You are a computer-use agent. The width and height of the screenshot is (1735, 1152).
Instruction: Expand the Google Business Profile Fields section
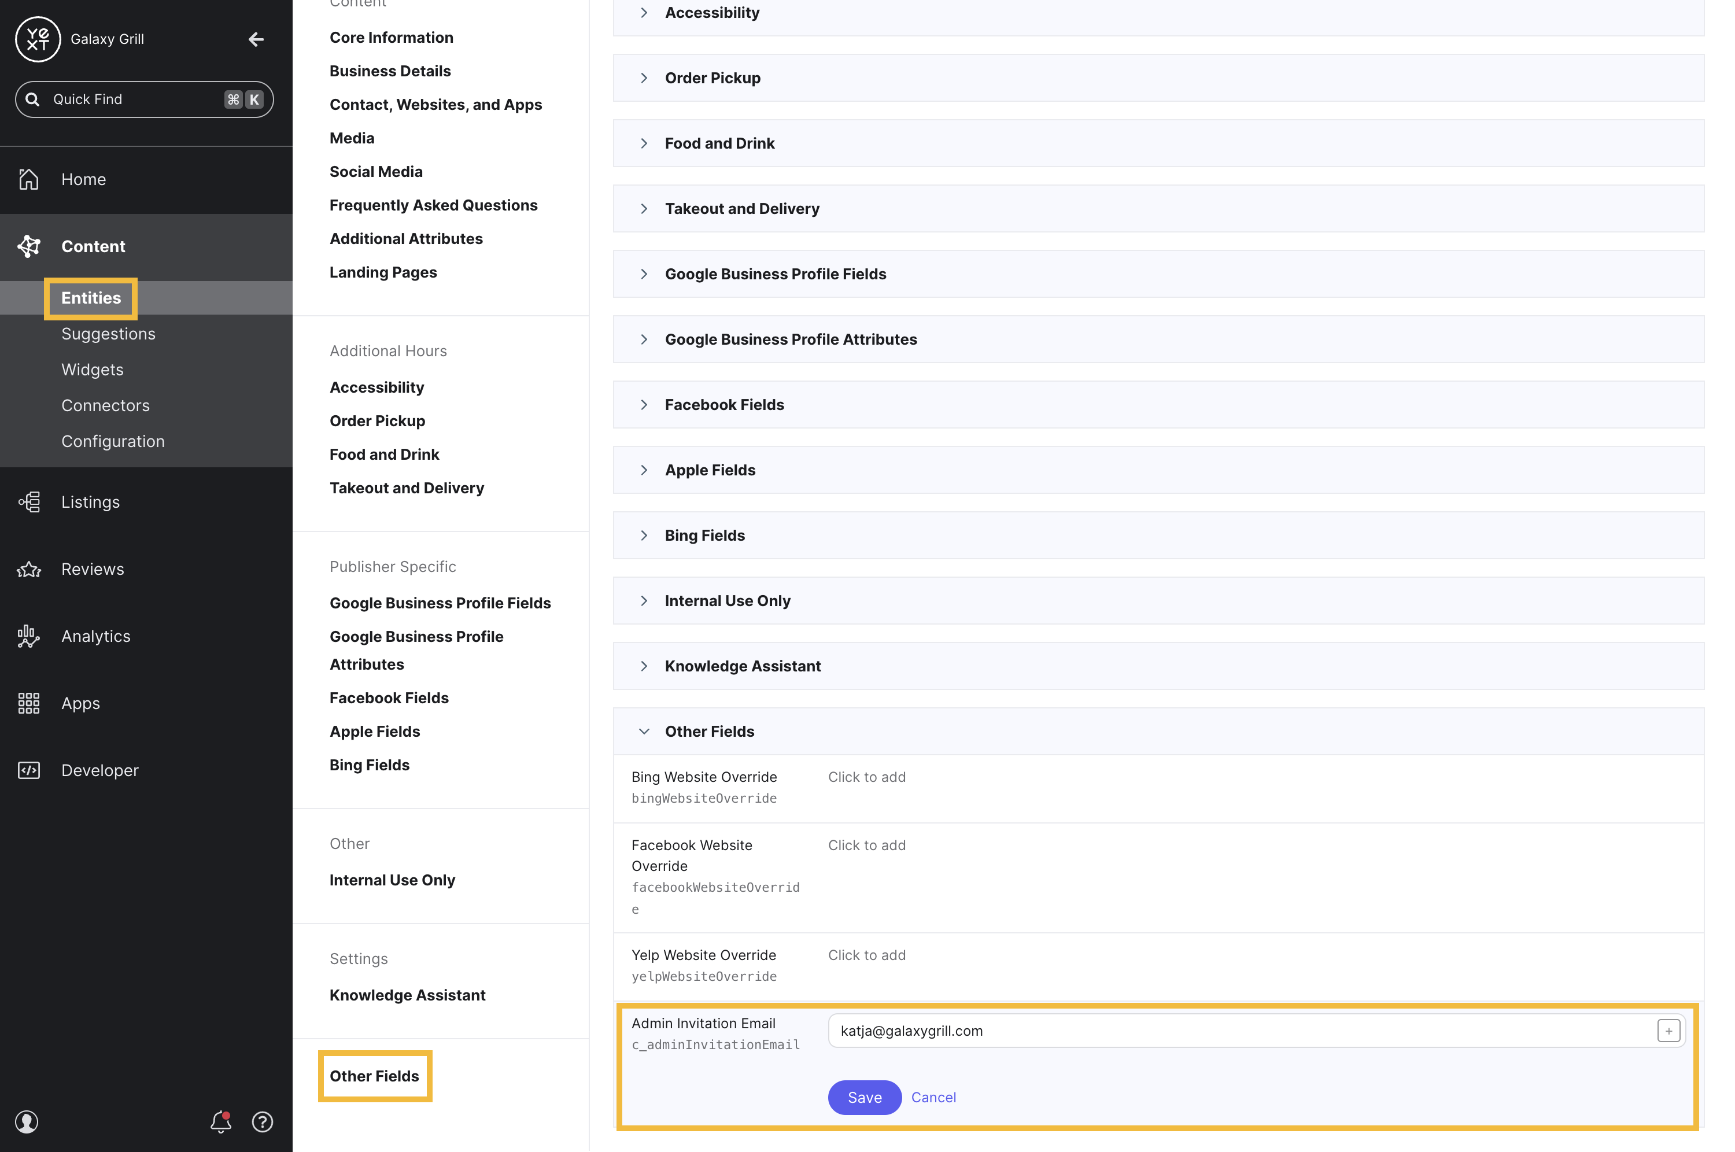(x=775, y=274)
